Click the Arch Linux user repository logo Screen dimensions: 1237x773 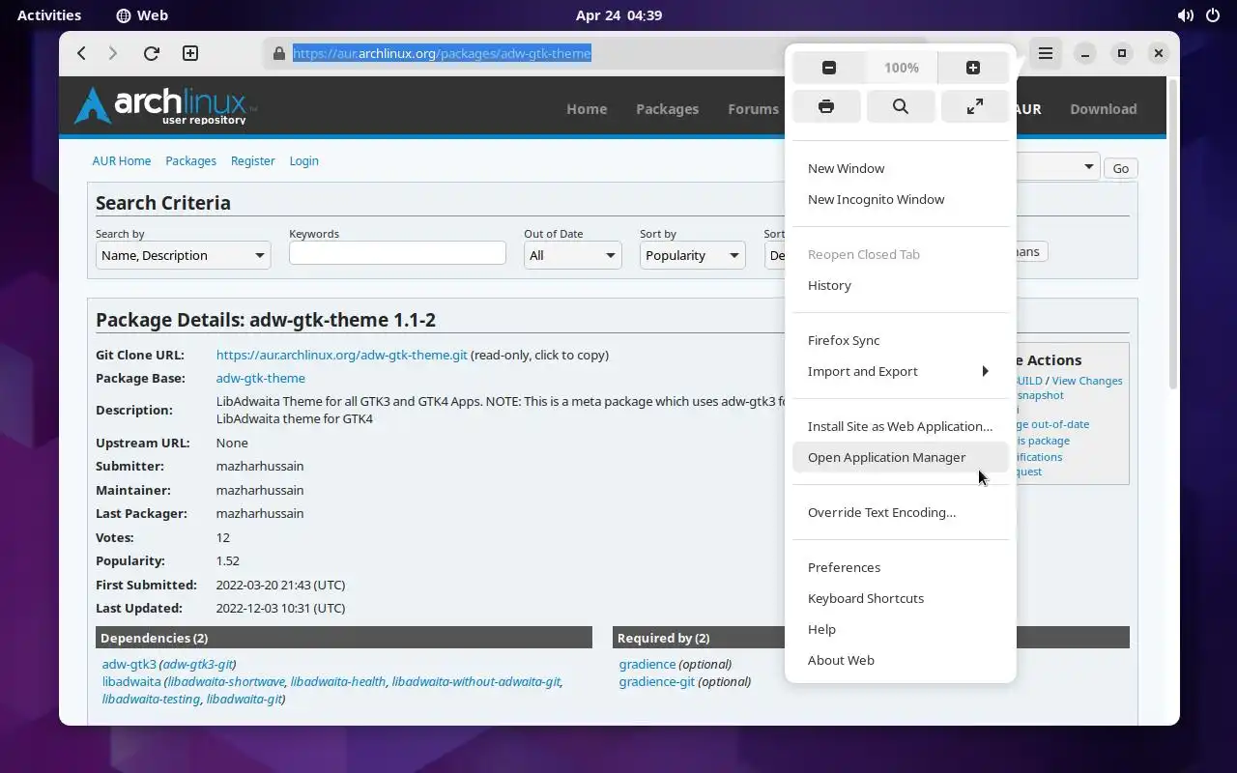click(165, 106)
